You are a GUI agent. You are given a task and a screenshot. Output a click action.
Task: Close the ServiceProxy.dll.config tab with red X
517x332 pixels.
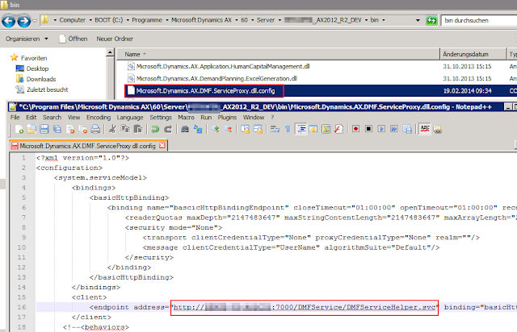(x=162, y=145)
